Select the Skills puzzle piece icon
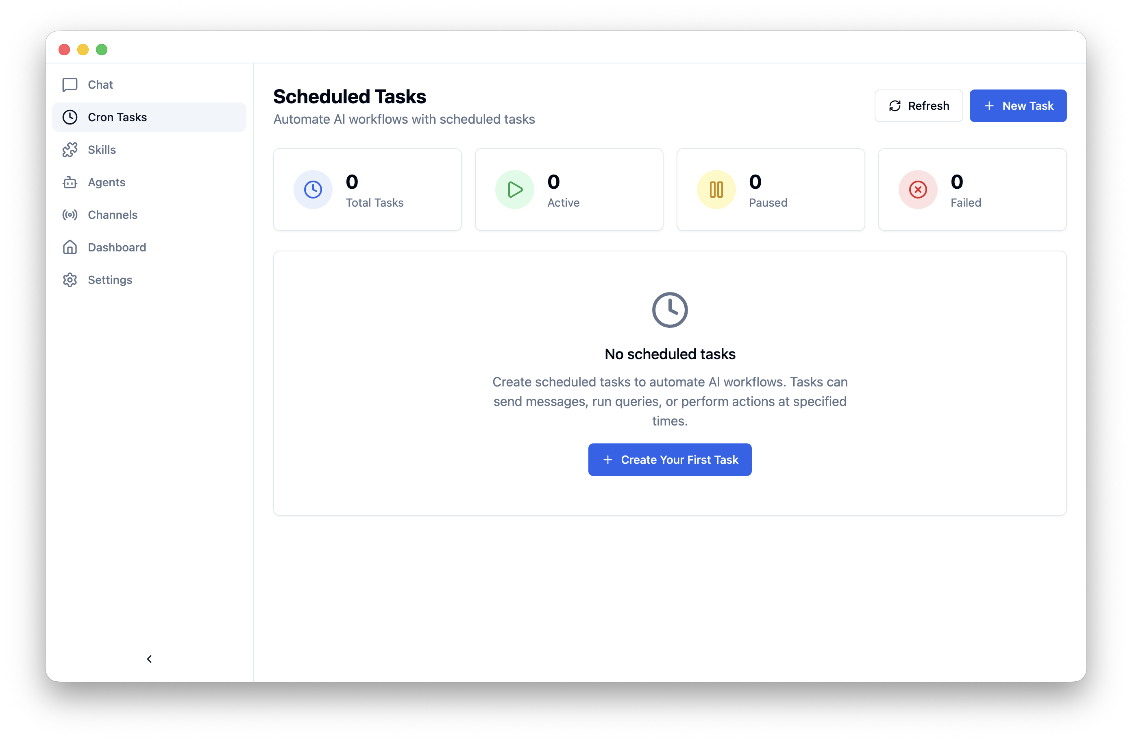Viewport: 1132px width, 742px height. point(70,149)
